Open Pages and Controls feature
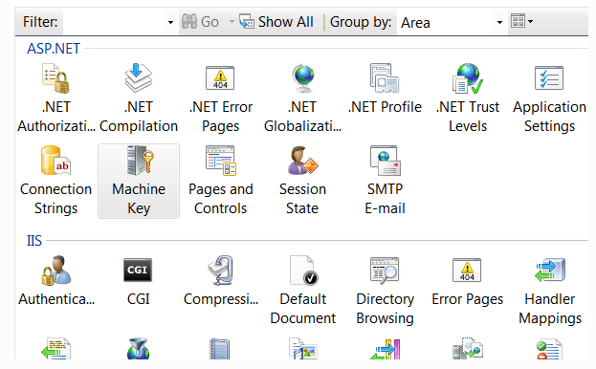Screen dimensions: 596x369 click(220, 181)
